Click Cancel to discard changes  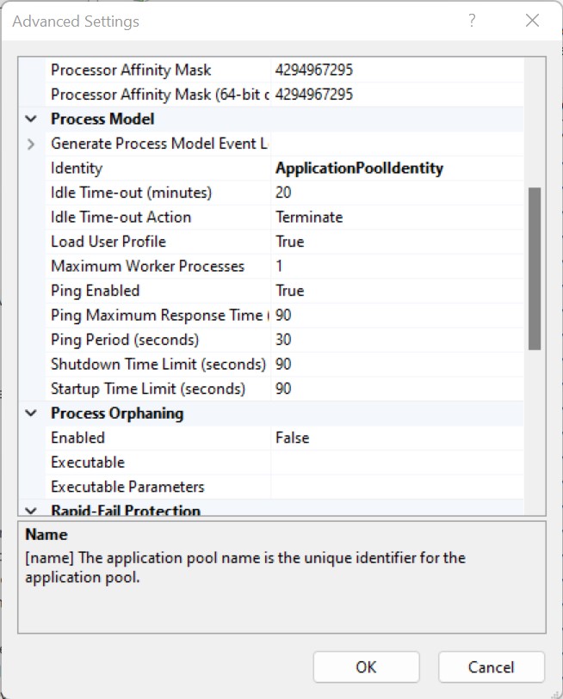[491, 667]
